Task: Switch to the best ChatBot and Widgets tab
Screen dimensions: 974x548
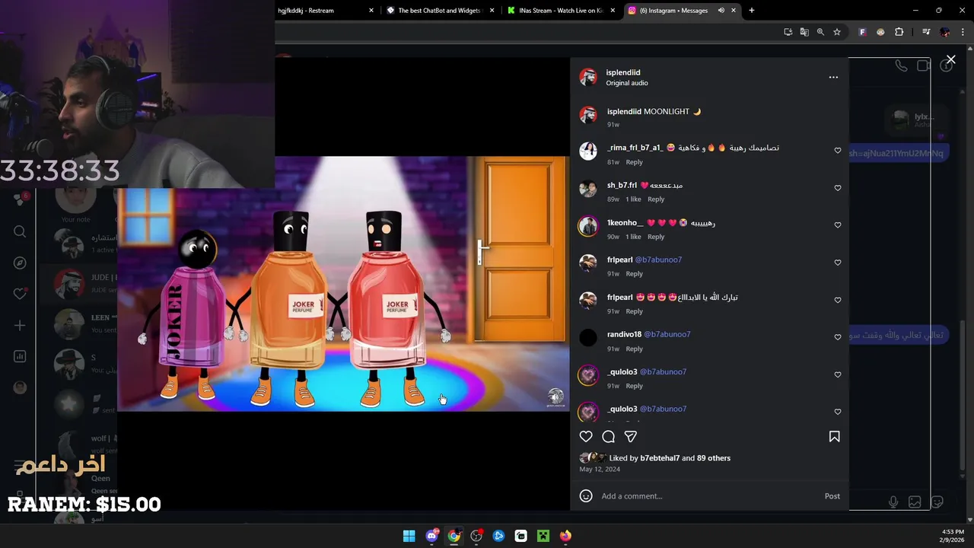Action: 440,11
